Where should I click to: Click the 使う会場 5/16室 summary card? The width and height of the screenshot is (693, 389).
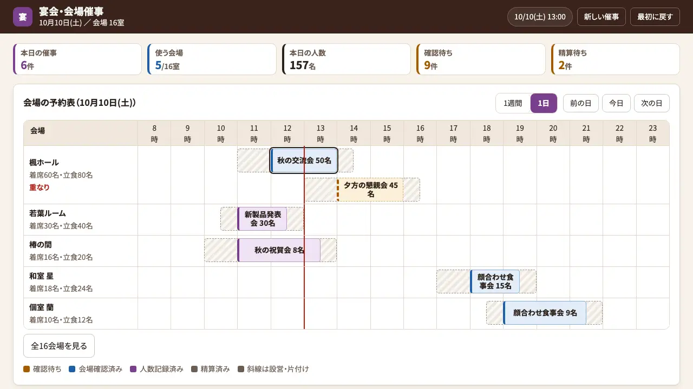[212, 59]
